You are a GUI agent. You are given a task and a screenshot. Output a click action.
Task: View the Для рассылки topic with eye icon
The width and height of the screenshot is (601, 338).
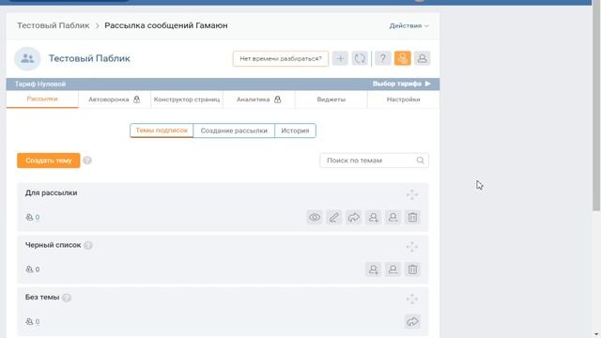click(315, 217)
